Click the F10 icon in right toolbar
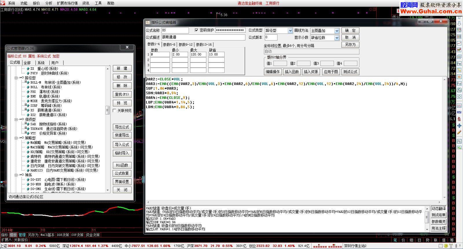This screenshot has height=249, width=463. click(x=459, y=63)
